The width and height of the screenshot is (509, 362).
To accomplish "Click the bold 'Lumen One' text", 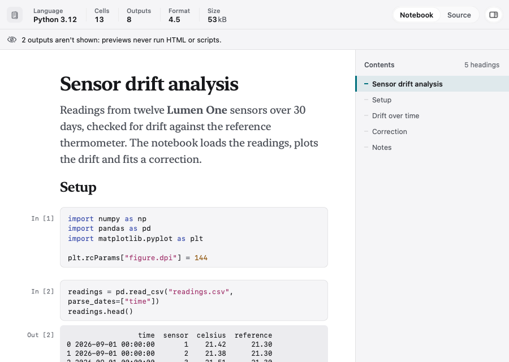I will coord(197,110).
